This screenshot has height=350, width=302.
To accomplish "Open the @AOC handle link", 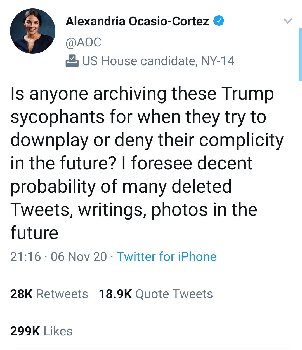I will 83,42.
